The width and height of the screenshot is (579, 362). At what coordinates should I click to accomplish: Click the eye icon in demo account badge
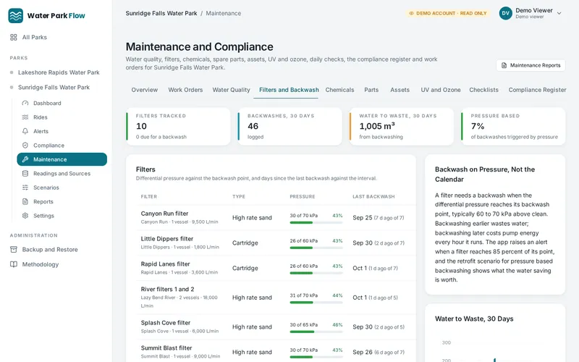[x=411, y=13]
